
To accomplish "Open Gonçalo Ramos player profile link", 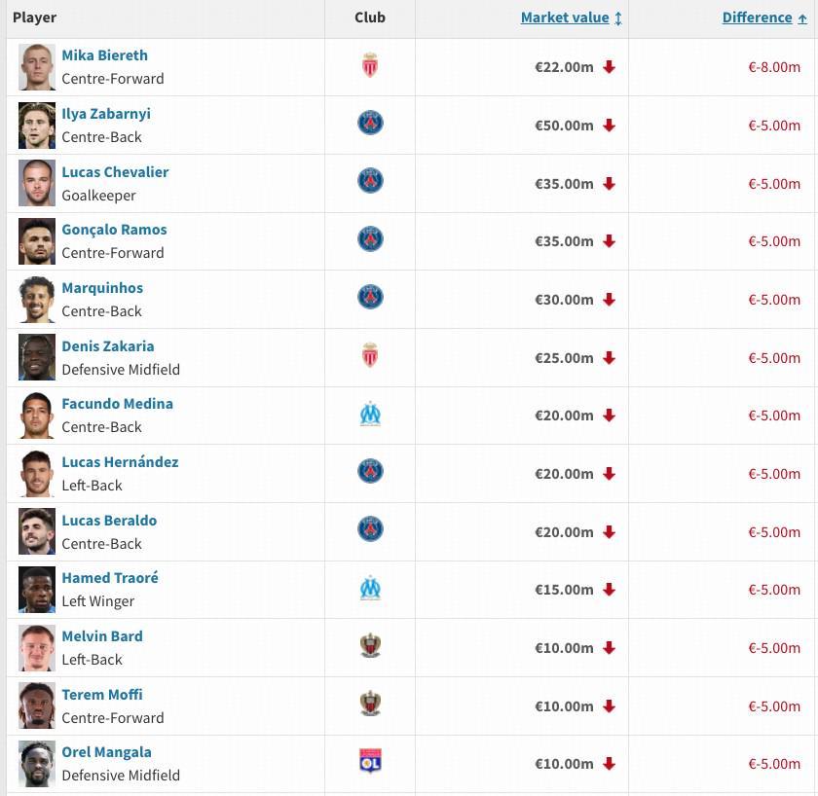I will pos(114,230).
